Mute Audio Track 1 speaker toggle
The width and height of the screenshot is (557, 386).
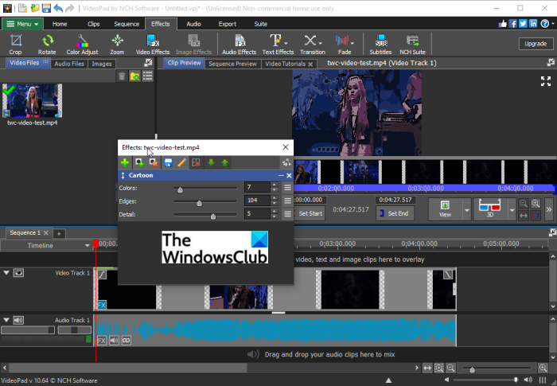click(x=18, y=321)
